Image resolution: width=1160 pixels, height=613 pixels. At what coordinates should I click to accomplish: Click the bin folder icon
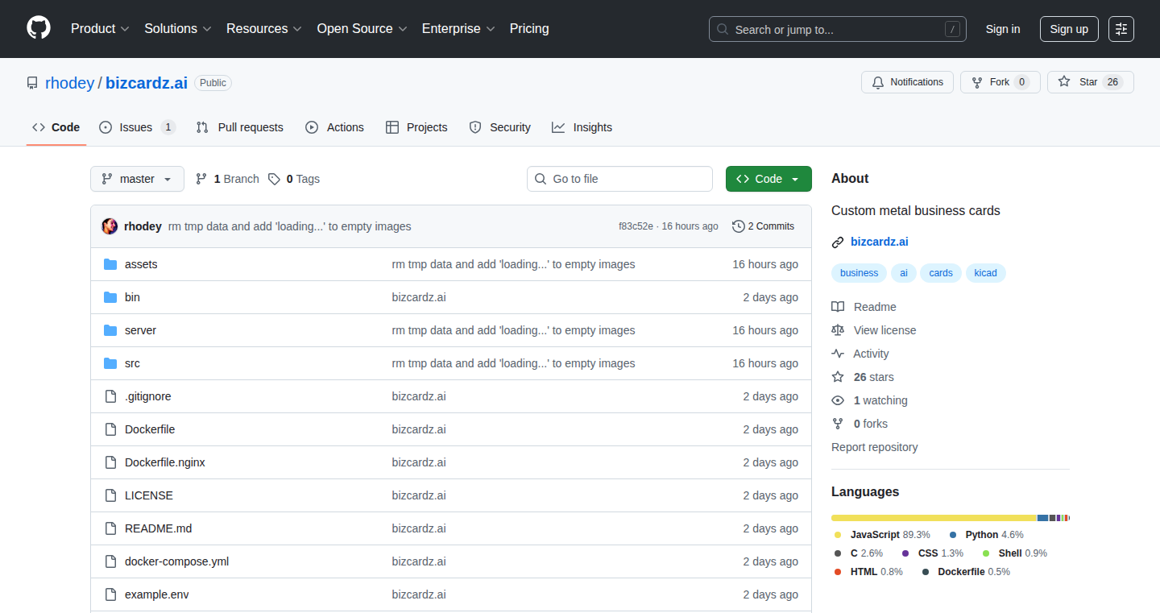[x=110, y=297]
